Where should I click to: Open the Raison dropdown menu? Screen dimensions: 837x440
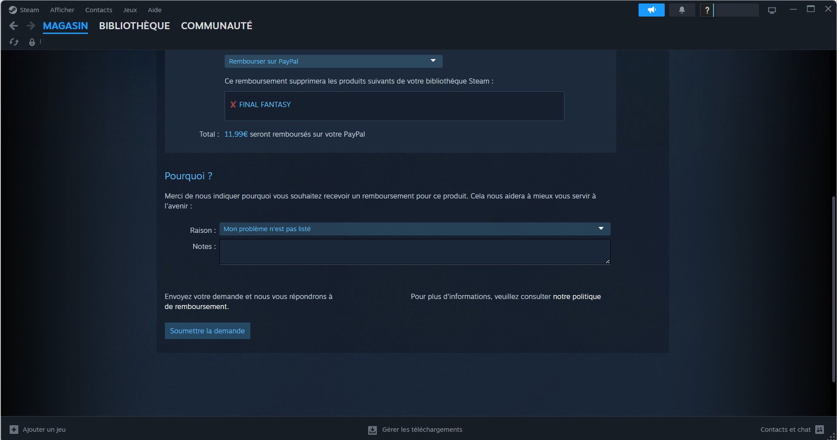click(414, 228)
